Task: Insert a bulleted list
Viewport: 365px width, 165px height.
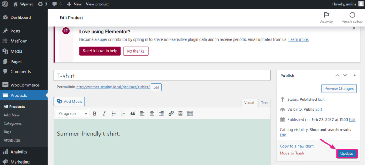Action: 114,113
